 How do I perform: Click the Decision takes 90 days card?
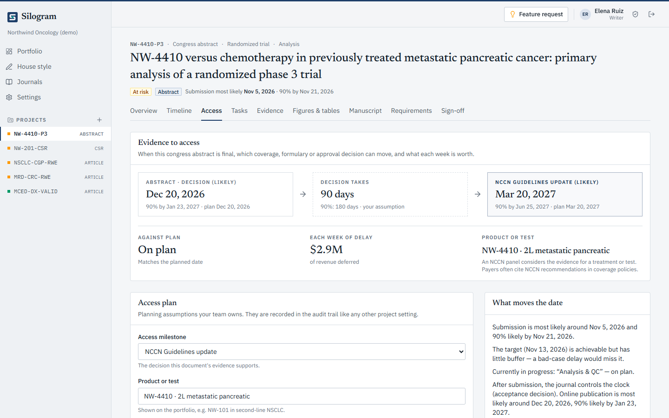[390, 195]
